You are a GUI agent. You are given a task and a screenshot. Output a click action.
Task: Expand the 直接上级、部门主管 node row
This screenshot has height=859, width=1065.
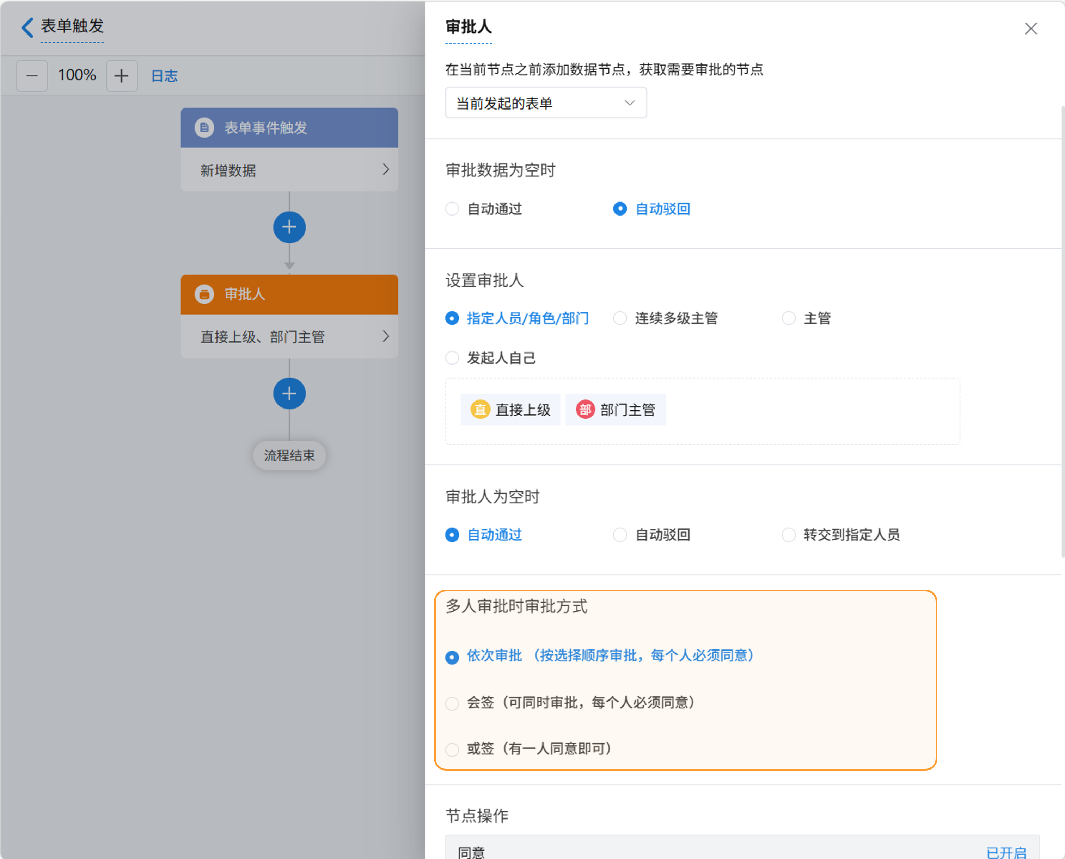(x=289, y=336)
